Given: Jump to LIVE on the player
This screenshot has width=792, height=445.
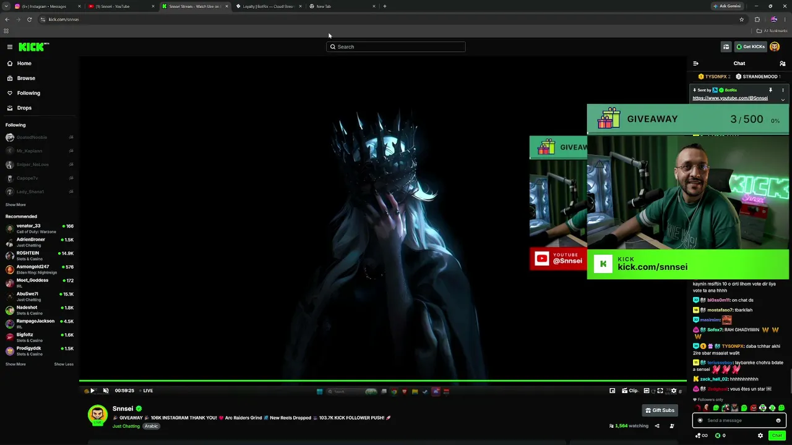Looking at the screenshot, I should [x=145, y=391].
